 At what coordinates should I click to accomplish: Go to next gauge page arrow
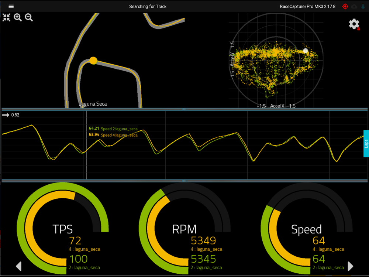point(351,266)
